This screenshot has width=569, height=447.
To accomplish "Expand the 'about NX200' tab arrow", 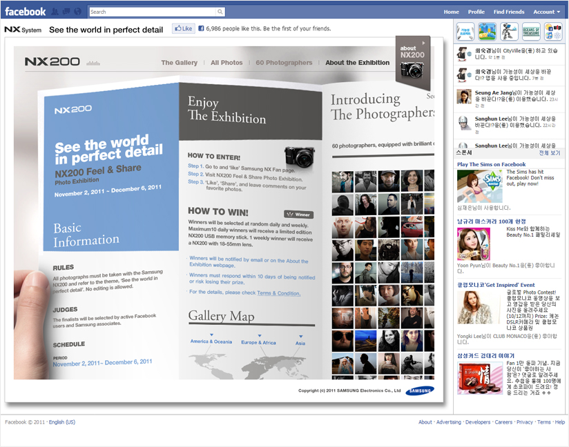I will [423, 43].
